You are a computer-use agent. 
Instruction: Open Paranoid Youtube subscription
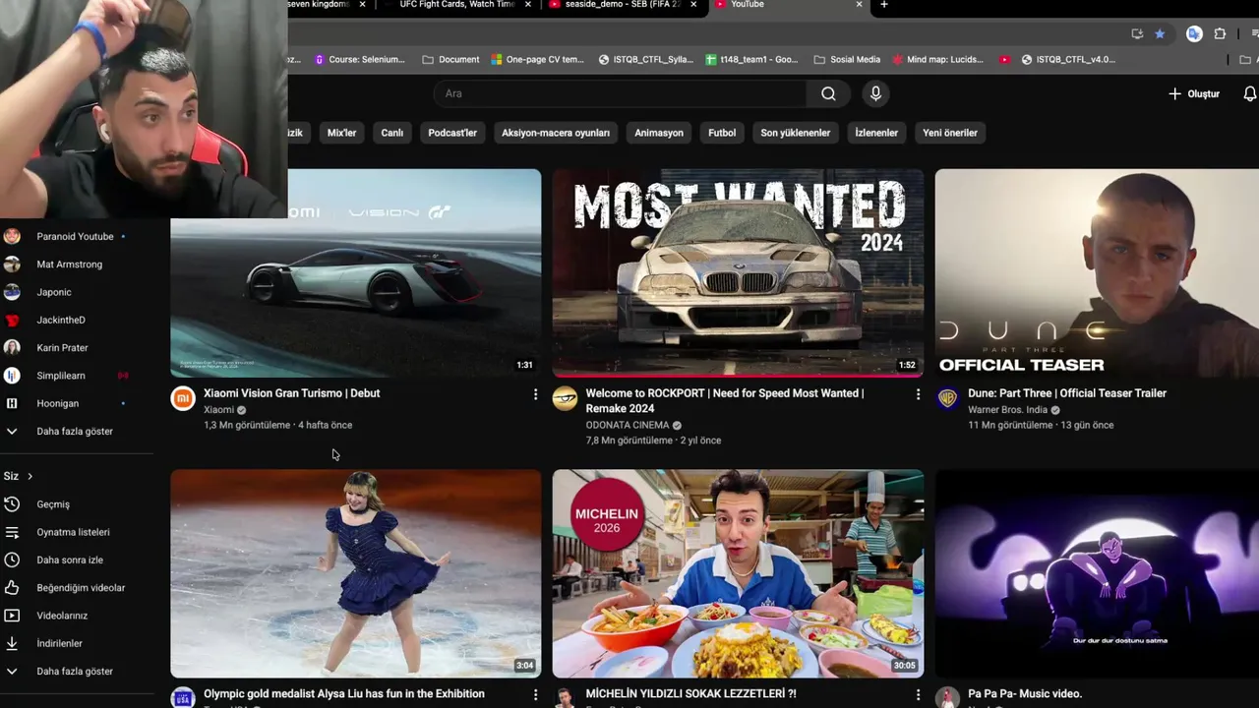[x=77, y=236]
